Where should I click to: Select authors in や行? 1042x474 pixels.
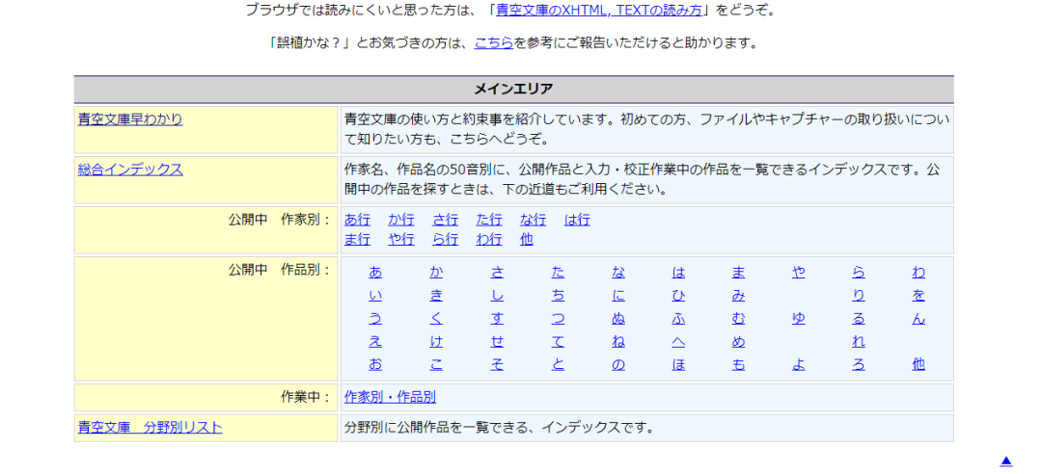(x=401, y=239)
